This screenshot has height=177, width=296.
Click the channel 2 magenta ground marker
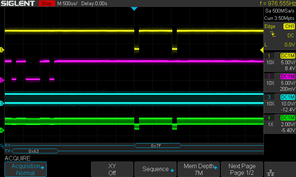pyautogui.click(x=2, y=80)
